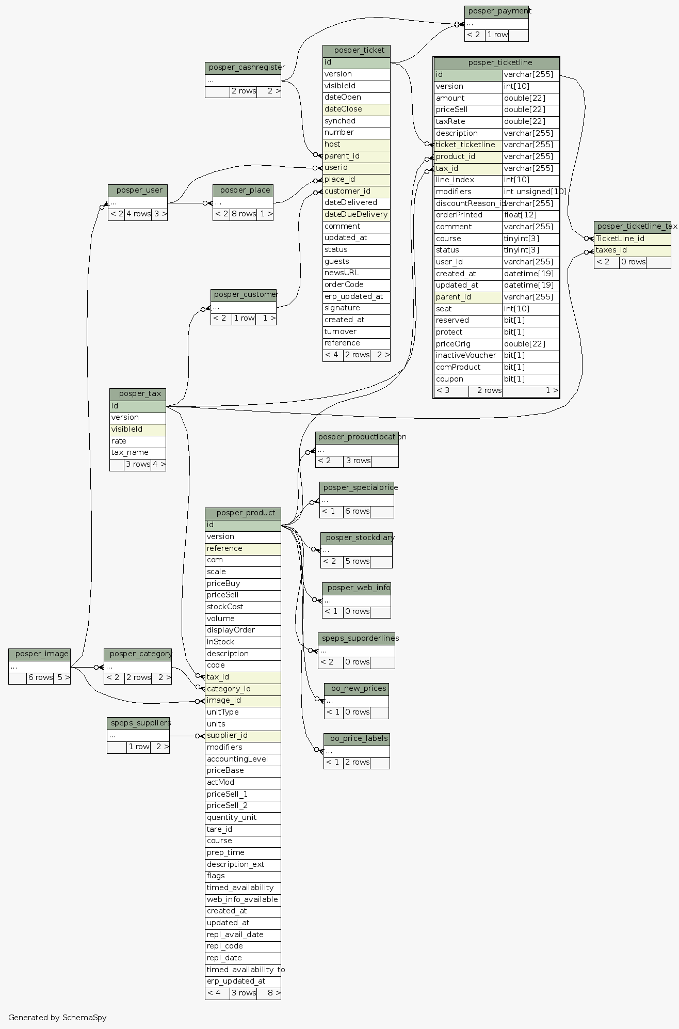Click the posper_product table title
The height and width of the screenshot is (1029, 679).
243,513
